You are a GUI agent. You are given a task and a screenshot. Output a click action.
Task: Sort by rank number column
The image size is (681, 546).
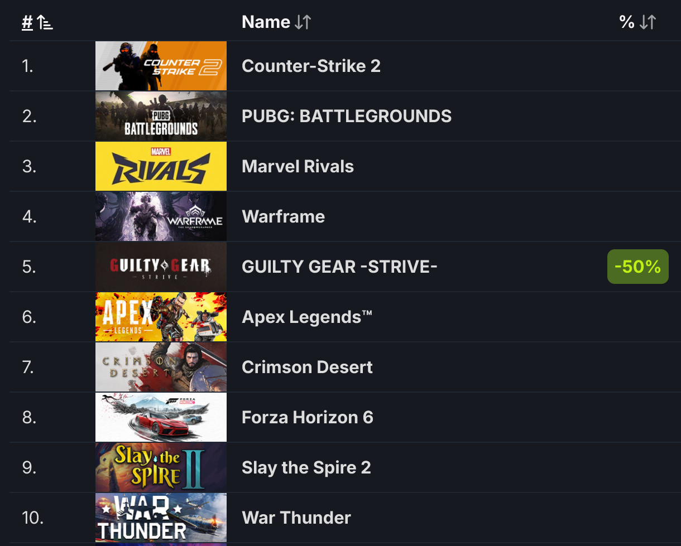[x=37, y=22]
